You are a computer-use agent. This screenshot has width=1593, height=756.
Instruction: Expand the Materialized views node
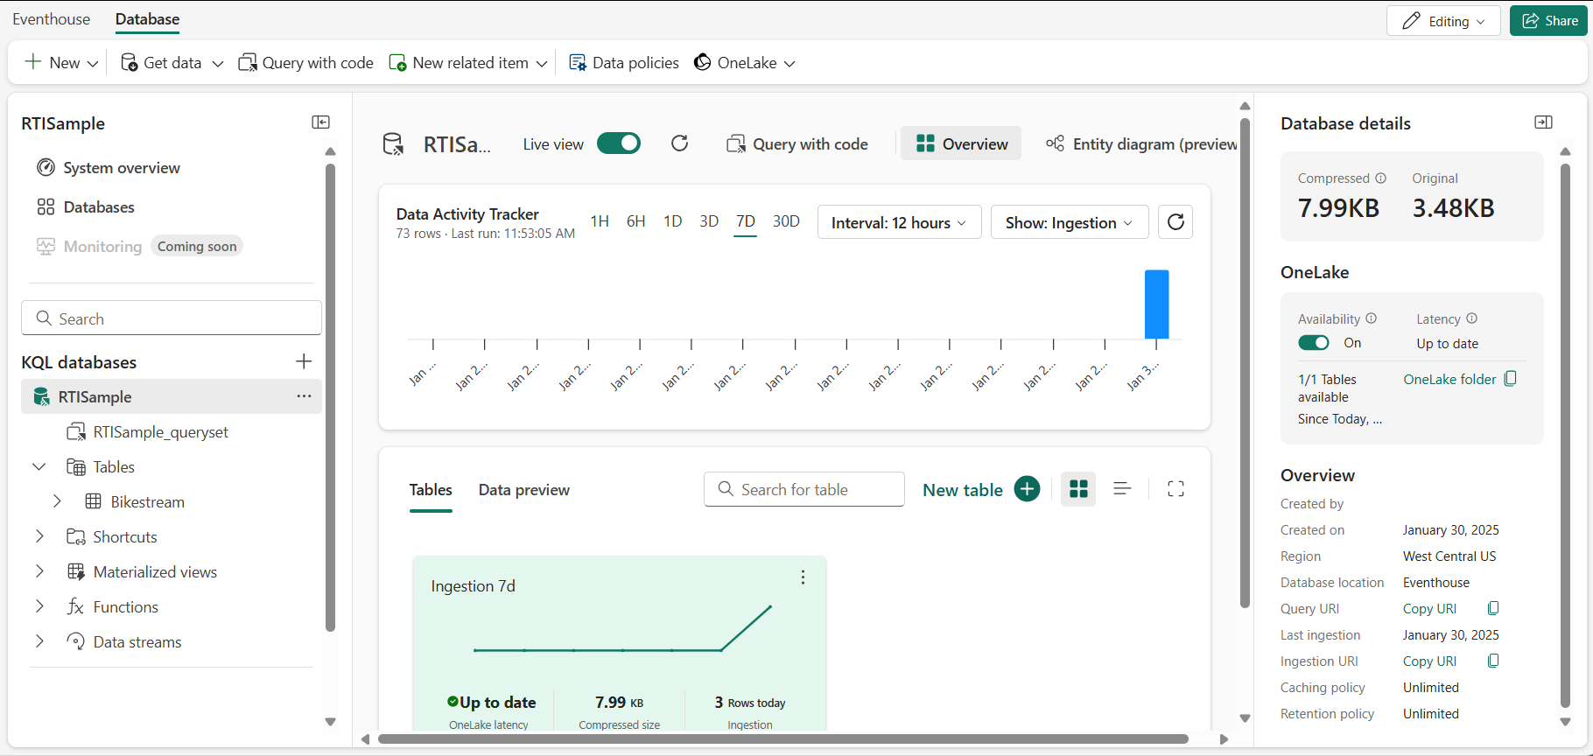coord(39,571)
